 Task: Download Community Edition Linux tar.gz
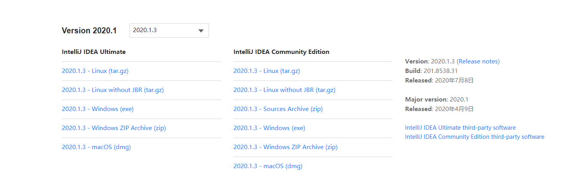pyautogui.click(x=267, y=71)
